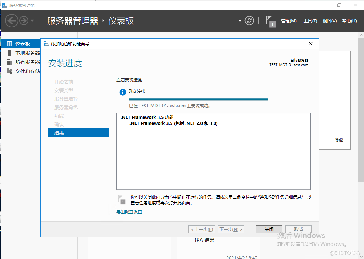Maximize the 添加角色和功能向导 window
This screenshot has height=259, width=364.
(294, 44)
